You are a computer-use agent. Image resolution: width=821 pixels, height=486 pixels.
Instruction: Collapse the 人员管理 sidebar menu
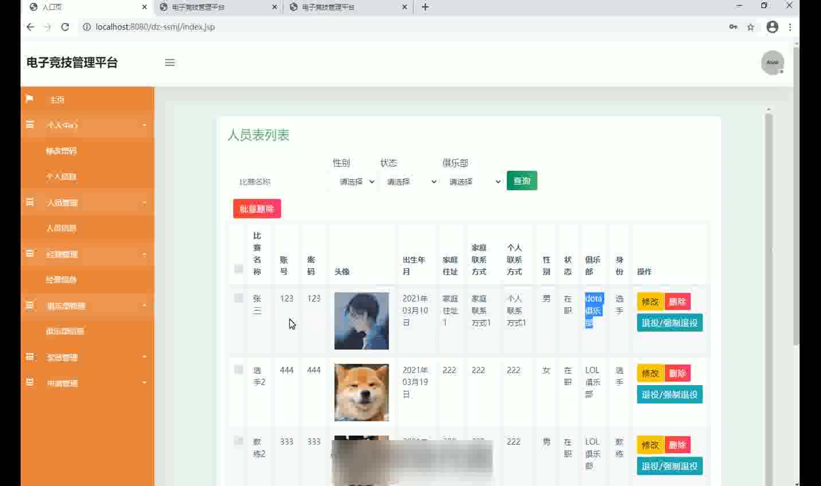tap(87, 202)
